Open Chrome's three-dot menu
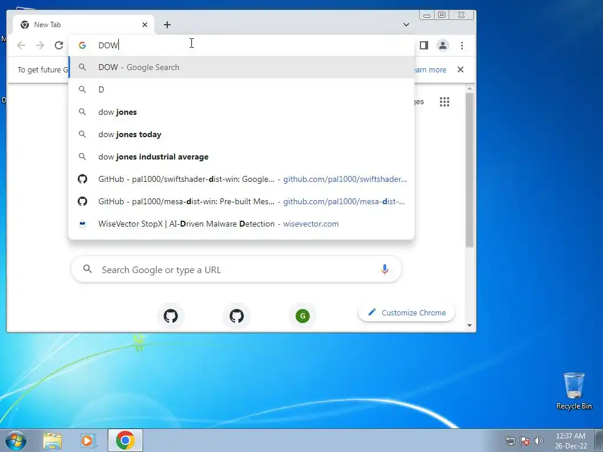This screenshot has height=452, width=603. [462, 45]
